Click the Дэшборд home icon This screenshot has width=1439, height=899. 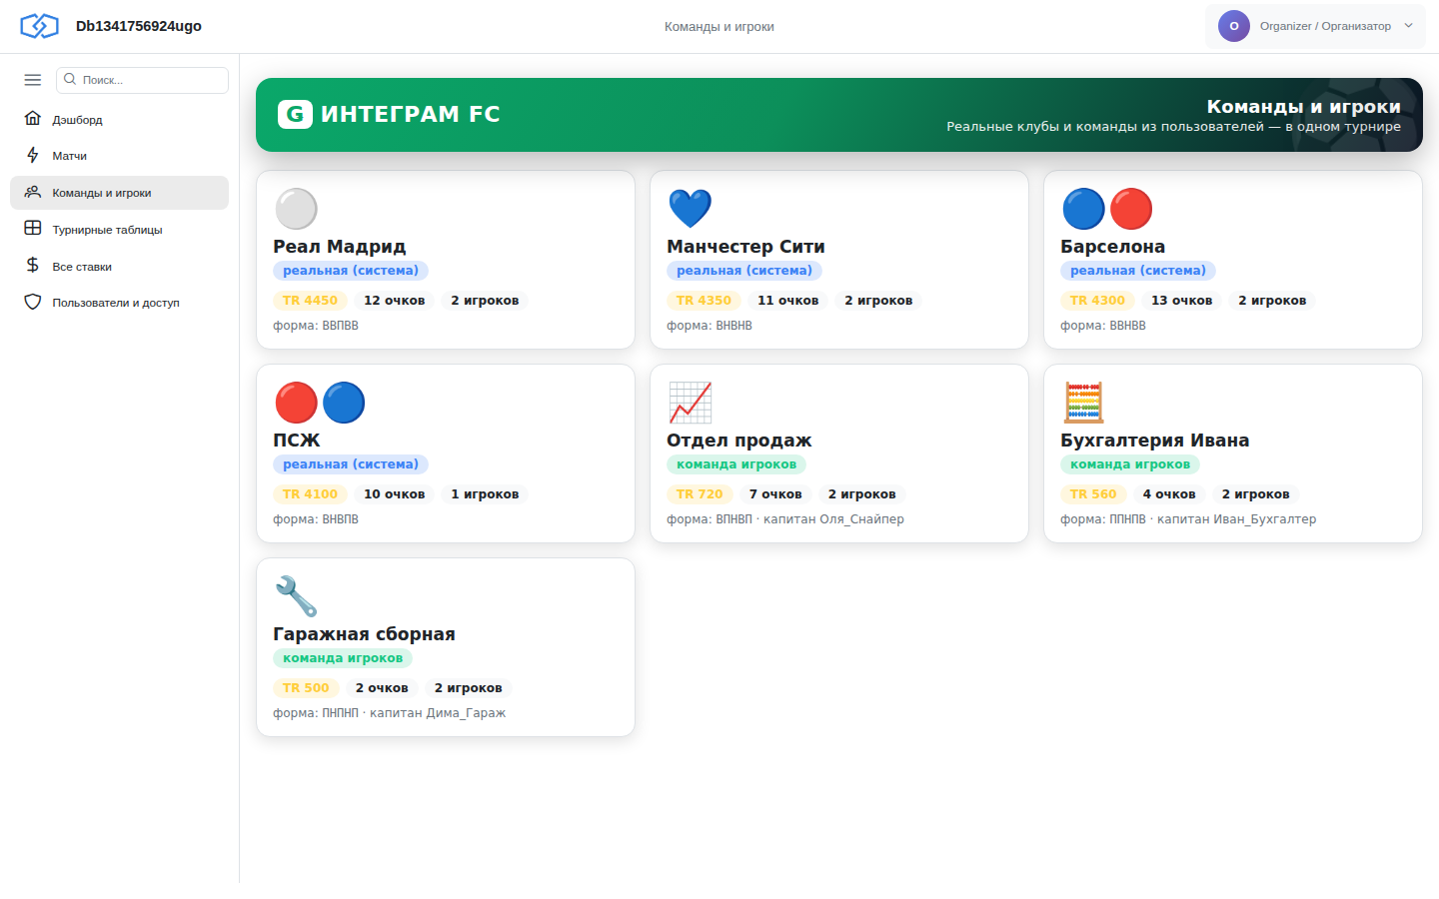point(33,119)
